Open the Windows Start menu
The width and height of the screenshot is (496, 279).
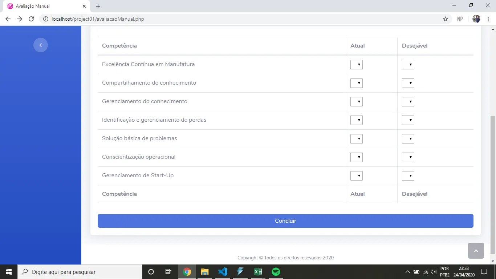pos(9,272)
